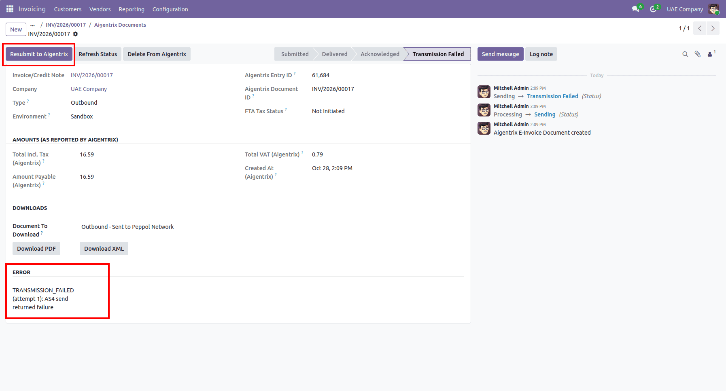The width and height of the screenshot is (726, 391).
Task: Show help tooltip for Document To Download
Action: point(42,232)
